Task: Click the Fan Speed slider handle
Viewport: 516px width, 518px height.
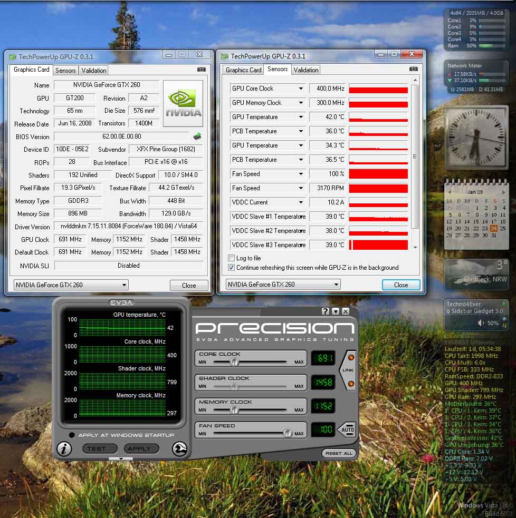Action: pyautogui.click(x=288, y=434)
